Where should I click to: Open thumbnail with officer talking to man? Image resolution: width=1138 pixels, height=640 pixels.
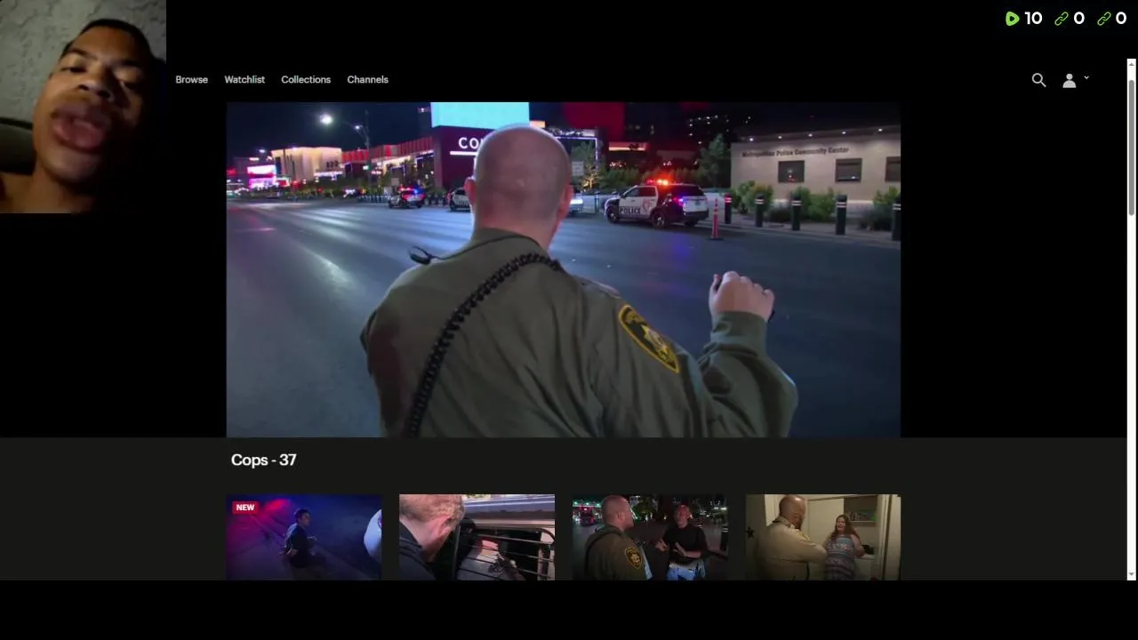coord(650,537)
